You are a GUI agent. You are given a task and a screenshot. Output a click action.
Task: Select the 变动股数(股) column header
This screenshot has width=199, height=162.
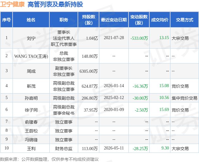coord(139,20)
